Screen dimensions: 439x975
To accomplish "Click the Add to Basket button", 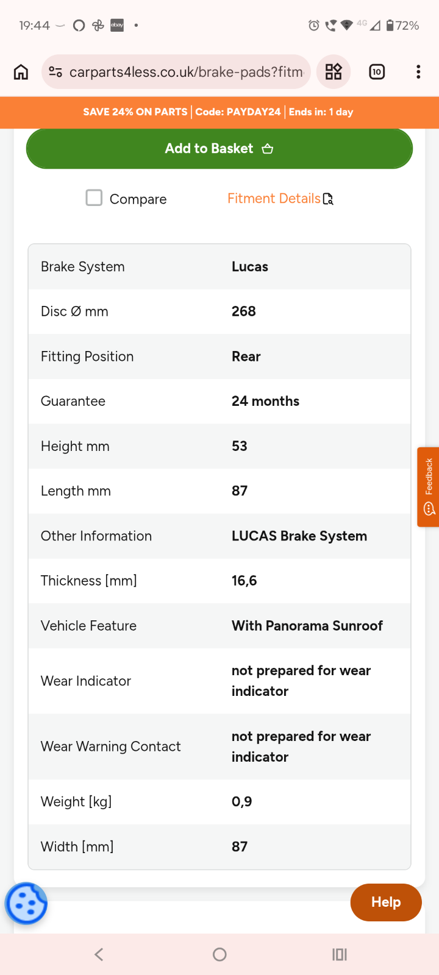I will [x=220, y=149].
